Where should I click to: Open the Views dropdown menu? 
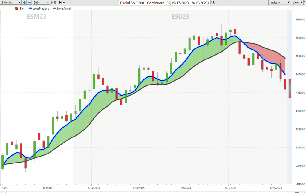pos(297,2)
